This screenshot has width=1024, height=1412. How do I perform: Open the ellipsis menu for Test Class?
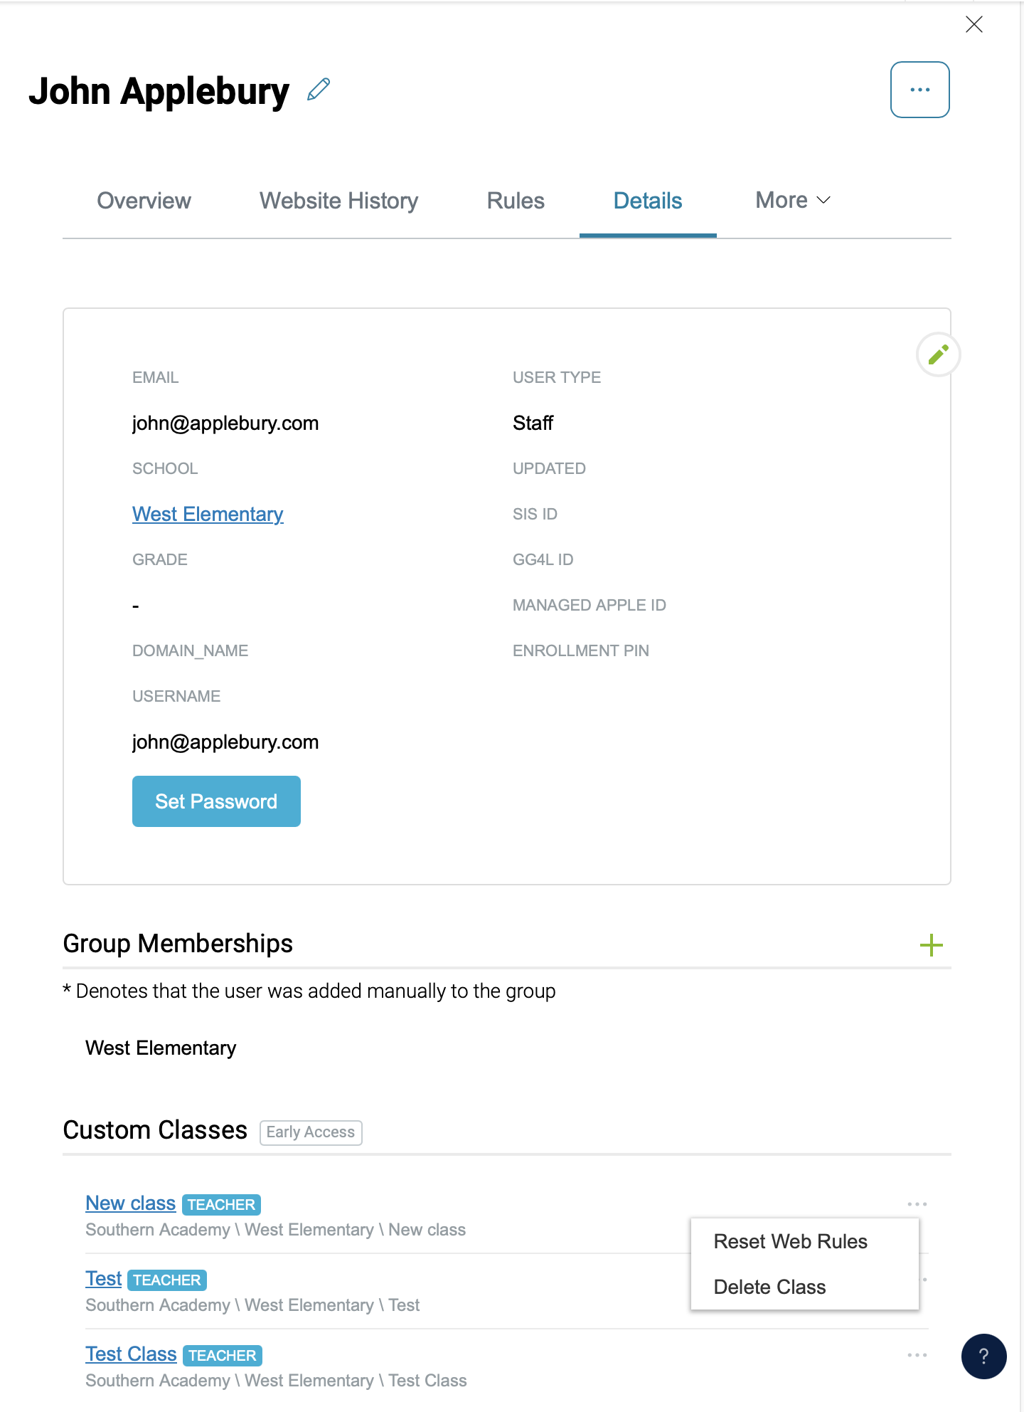[917, 1354]
